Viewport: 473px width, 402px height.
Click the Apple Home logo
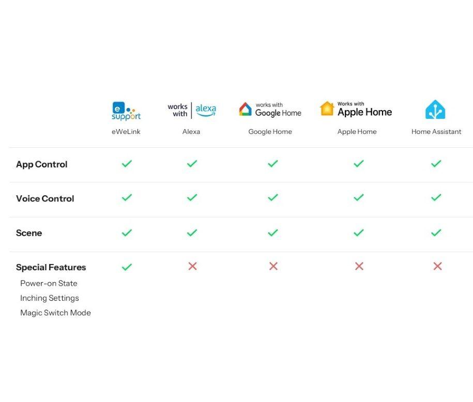(356, 109)
